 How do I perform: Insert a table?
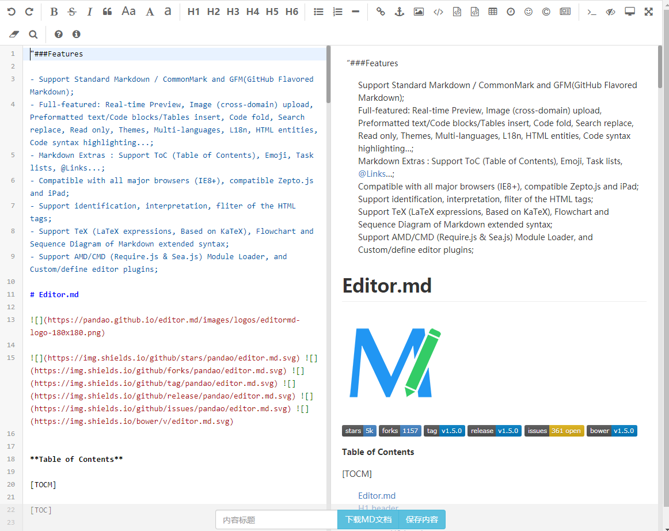click(493, 12)
